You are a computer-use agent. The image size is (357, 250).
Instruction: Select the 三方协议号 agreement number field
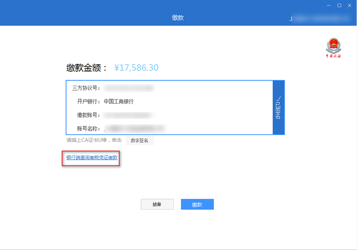coord(129,88)
